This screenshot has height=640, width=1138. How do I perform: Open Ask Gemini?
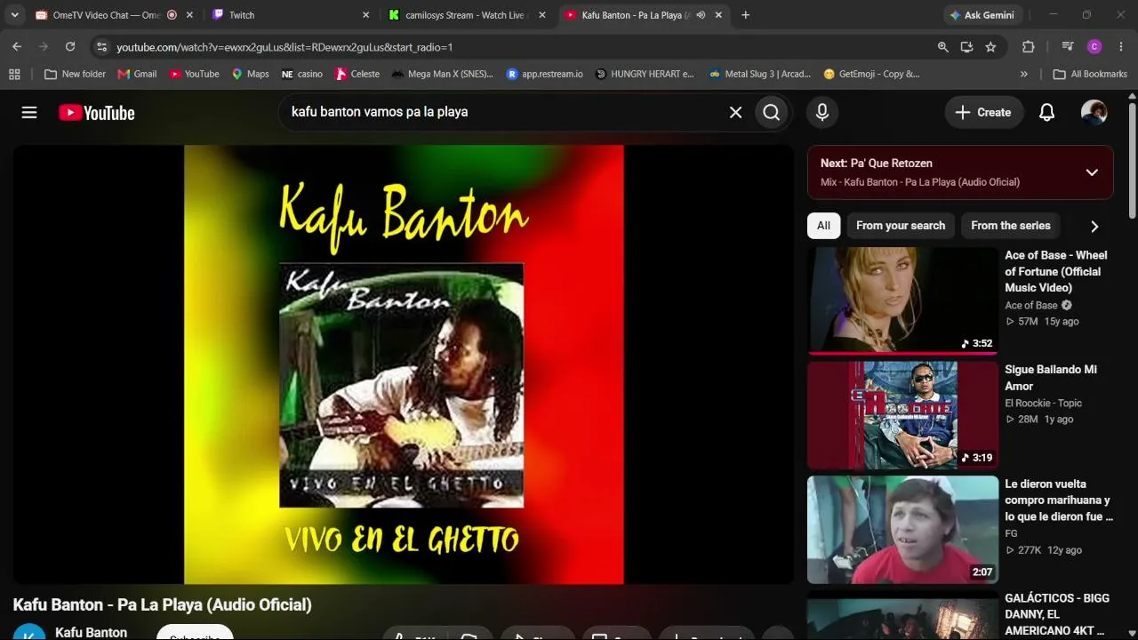(982, 15)
